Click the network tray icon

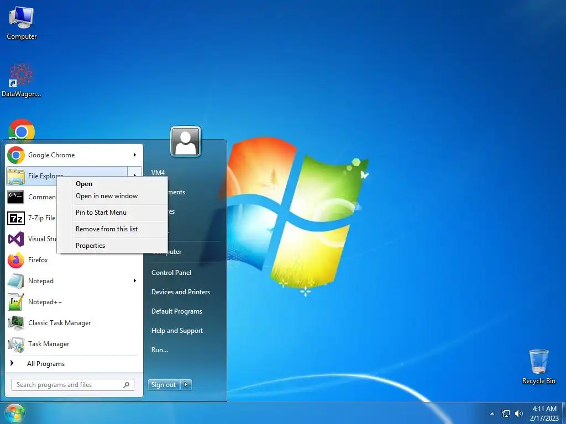[x=506, y=413]
